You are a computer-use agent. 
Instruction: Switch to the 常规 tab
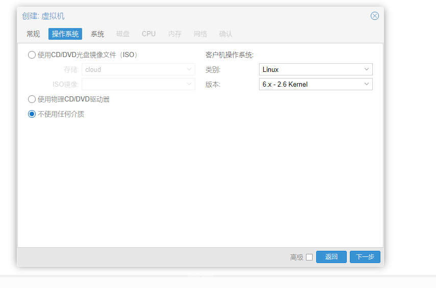coord(33,34)
